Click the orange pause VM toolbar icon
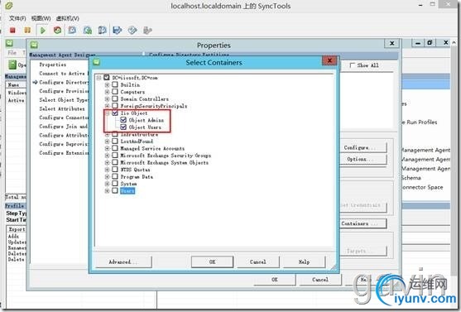Image resolution: width=461 pixels, height=312 pixels. [x=27, y=31]
